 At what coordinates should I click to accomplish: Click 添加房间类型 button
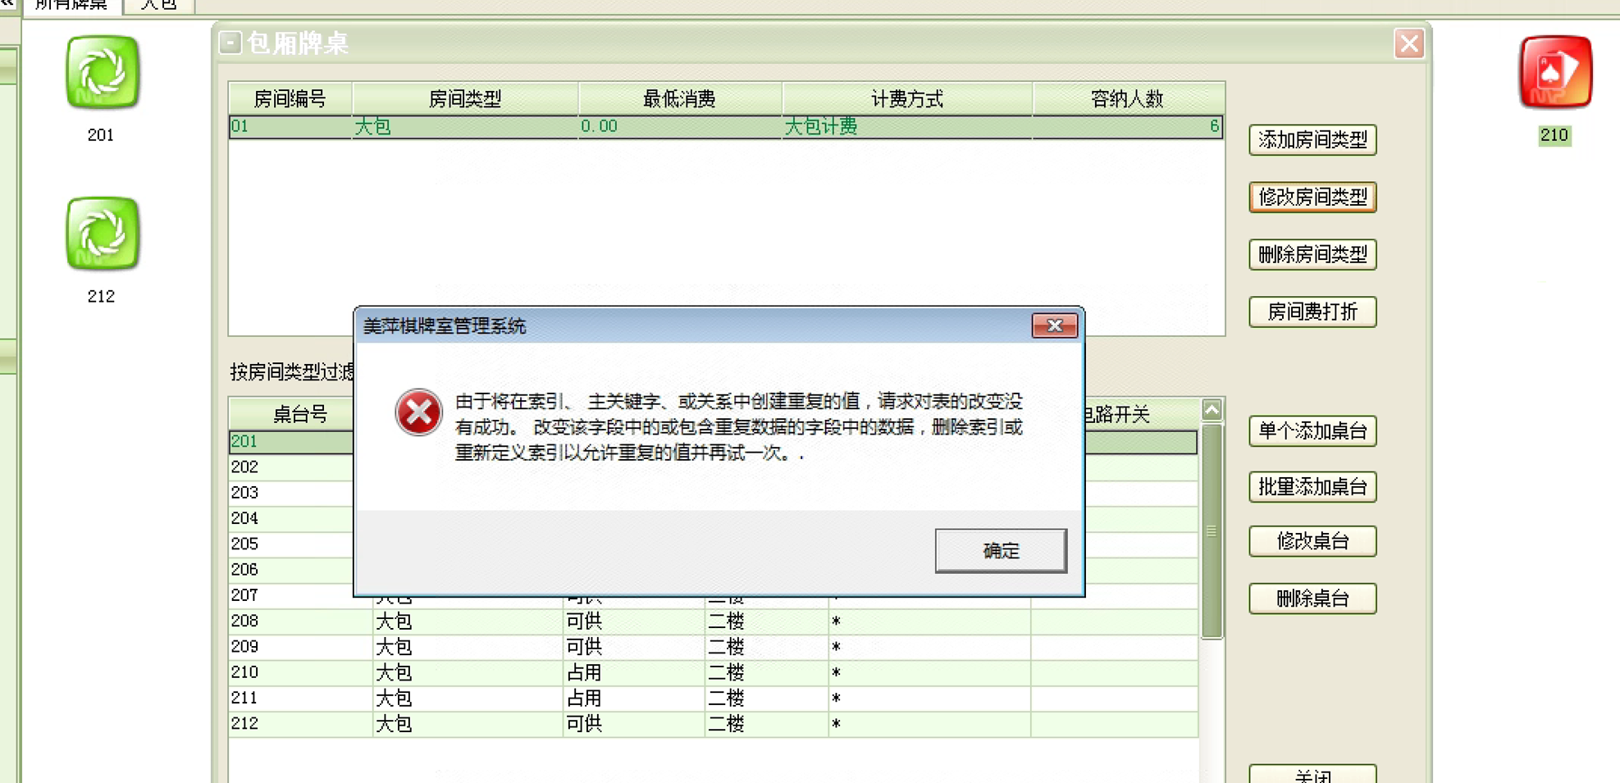pyautogui.click(x=1312, y=140)
